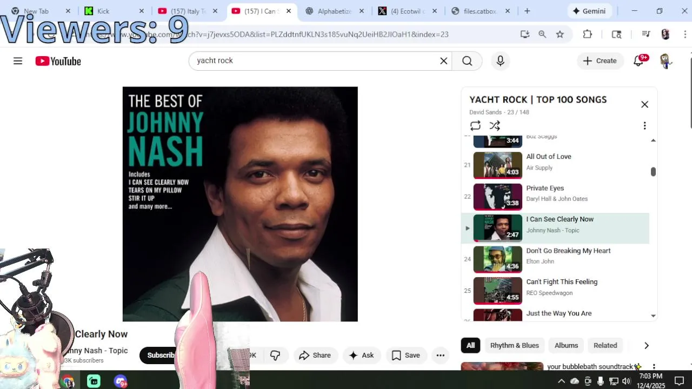Close the I Can See tab
The image size is (692, 389).
pyautogui.click(x=289, y=11)
